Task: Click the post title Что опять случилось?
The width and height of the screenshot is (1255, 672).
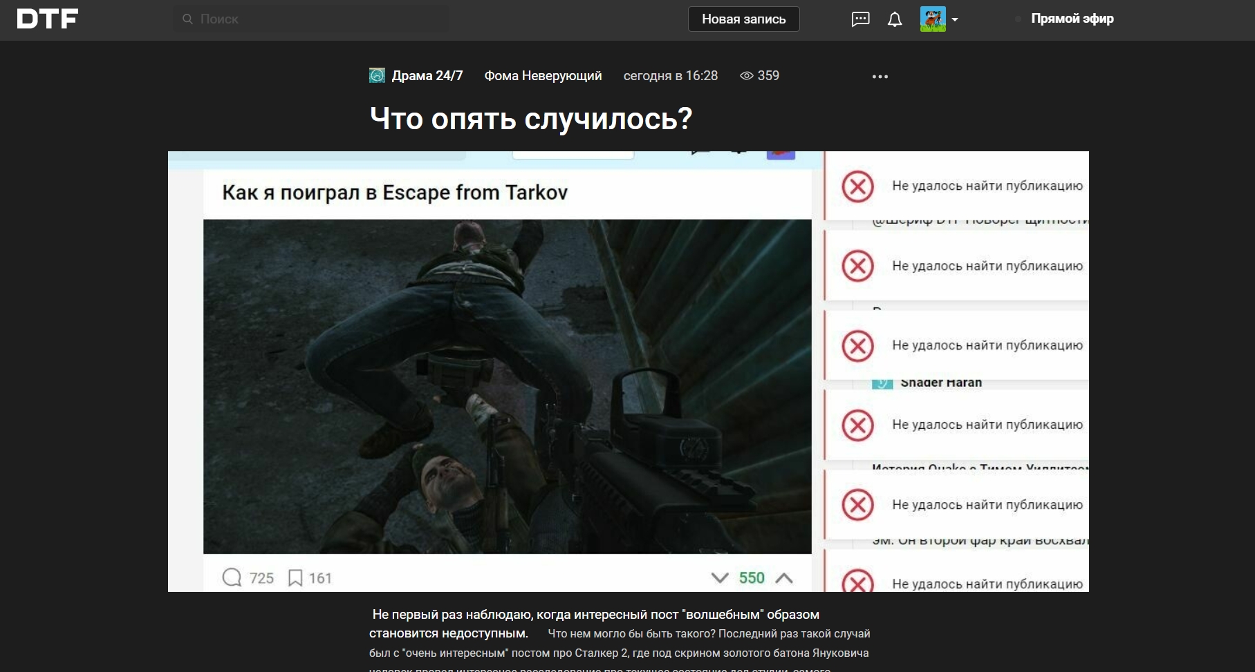Action: (x=531, y=119)
